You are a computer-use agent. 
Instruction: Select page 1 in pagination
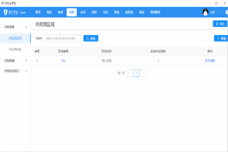pos(136,73)
